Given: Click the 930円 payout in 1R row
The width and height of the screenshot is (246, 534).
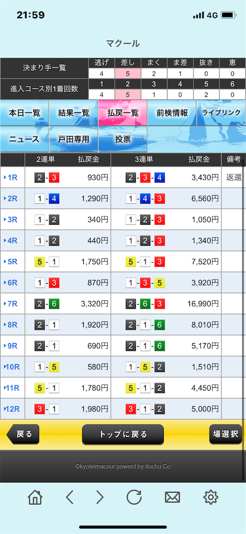Looking at the screenshot, I should 97,177.
